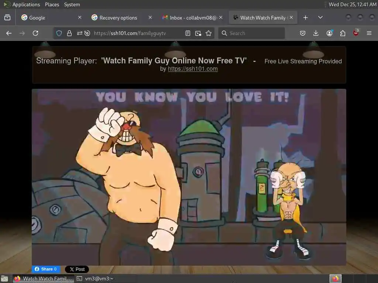Image resolution: width=378 pixels, height=283 pixels.
Task: Expand the list all tabs dropdown
Action: 320,18
